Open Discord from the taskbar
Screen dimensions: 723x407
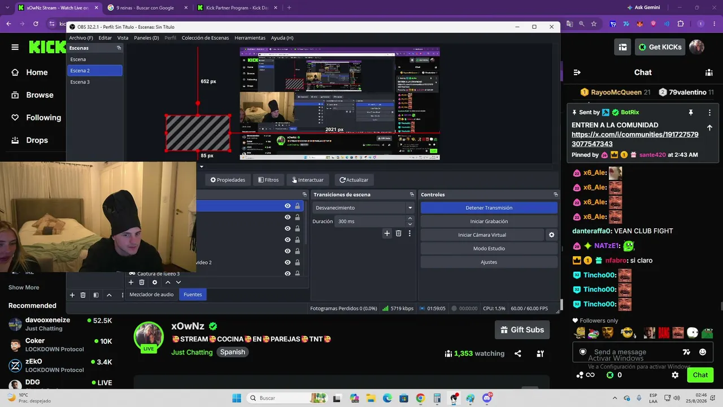click(x=487, y=398)
